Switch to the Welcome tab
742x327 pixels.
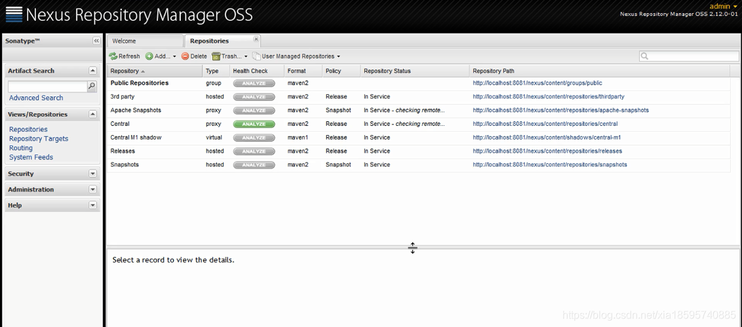click(x=145, y=41)
